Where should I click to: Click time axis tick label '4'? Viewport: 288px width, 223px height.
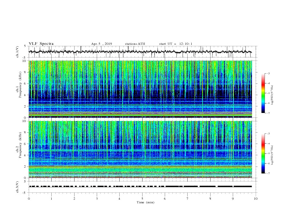coord(119,199)
